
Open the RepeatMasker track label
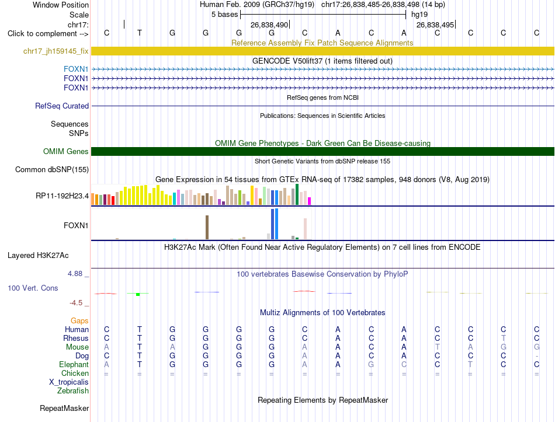(x=64, y=408)
